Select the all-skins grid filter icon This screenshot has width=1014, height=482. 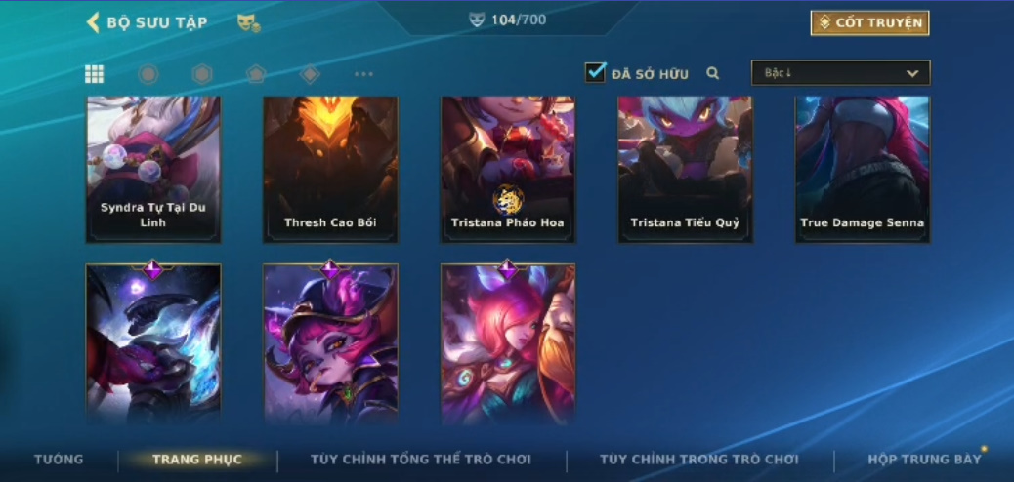(x=95, y=74)
